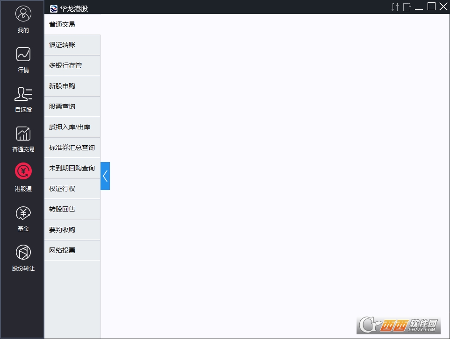Select the red 港股通 icon
The width and height of the screenshot is (450, 339).
[x=23, y=171]
